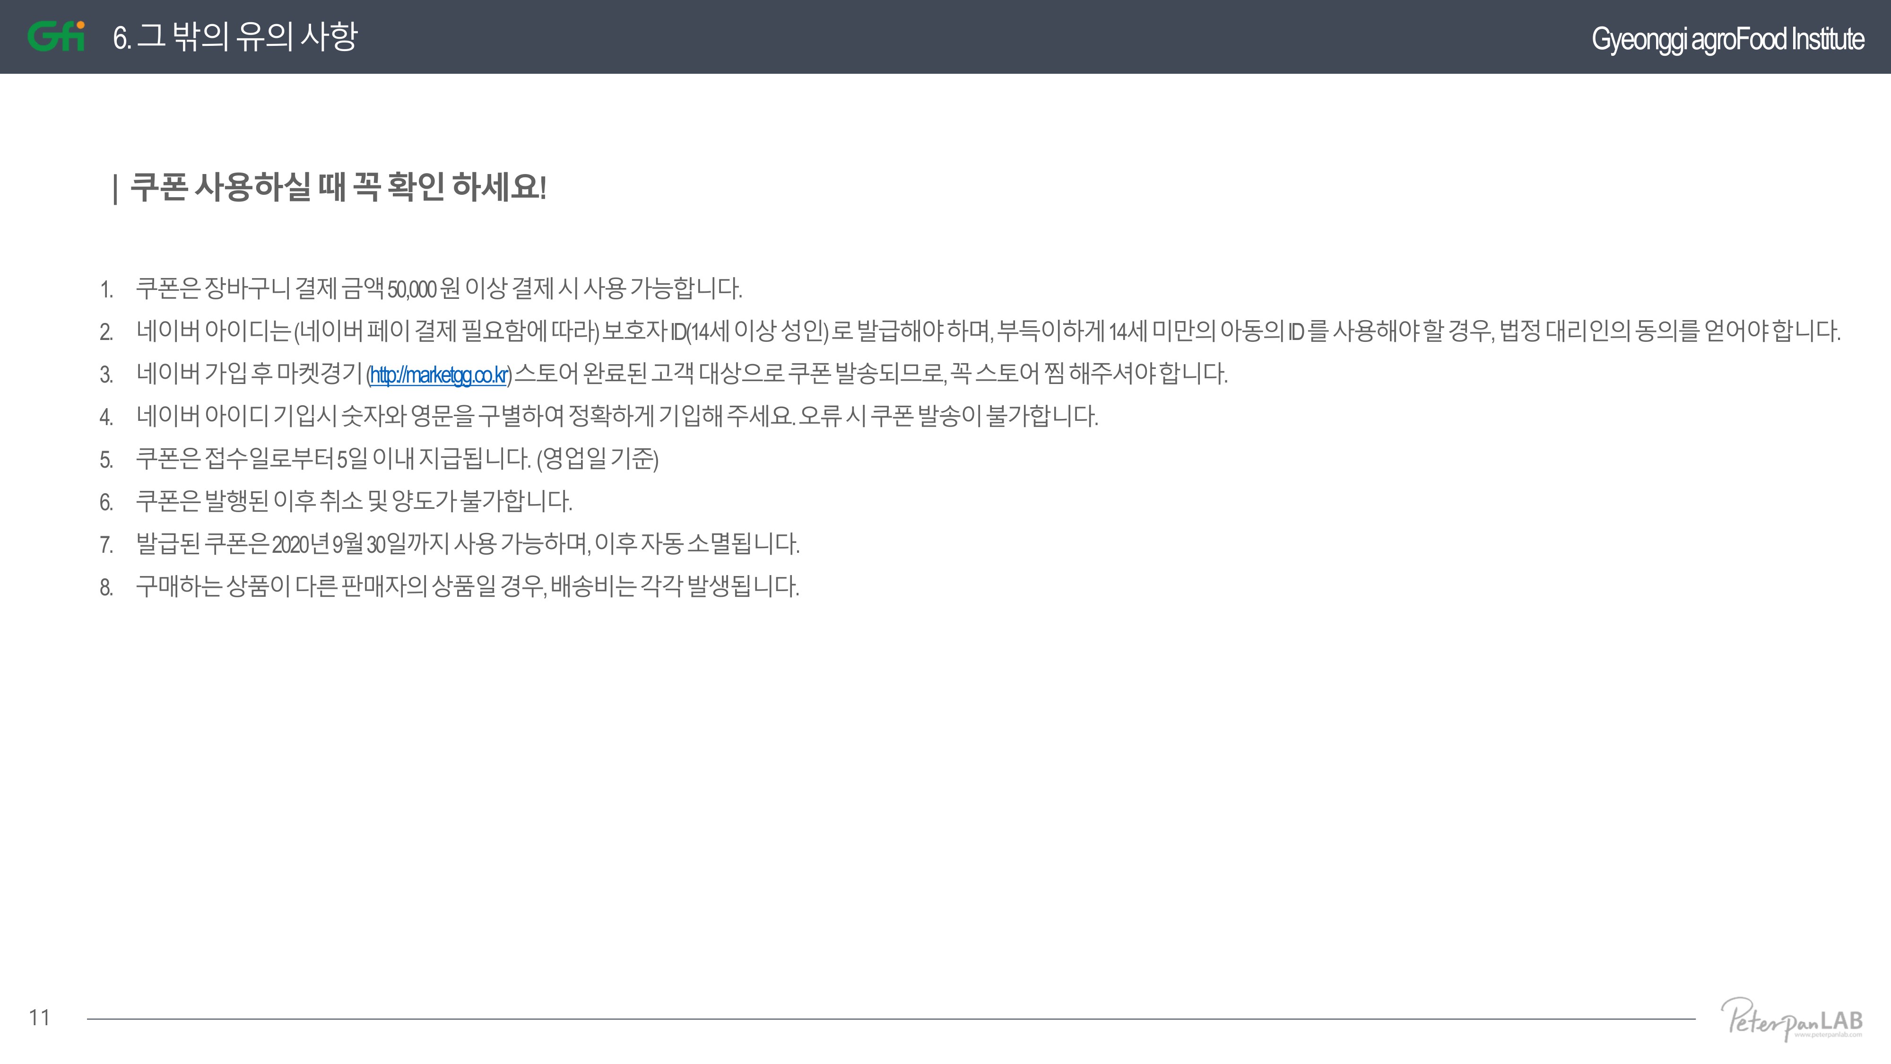Click the text 법정 대리인의 동의를 얻어야 합니다
Viewport: 1891px width, 1064px height.
point(1670,331)
